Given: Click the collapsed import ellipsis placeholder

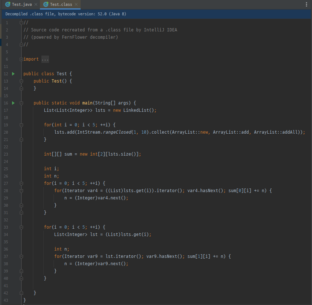Looking at the screenshot, I should click(x=45, y=59).
